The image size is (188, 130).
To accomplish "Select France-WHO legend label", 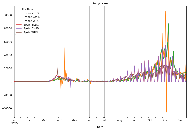I will pyautogui.click(x=31, y=21).
